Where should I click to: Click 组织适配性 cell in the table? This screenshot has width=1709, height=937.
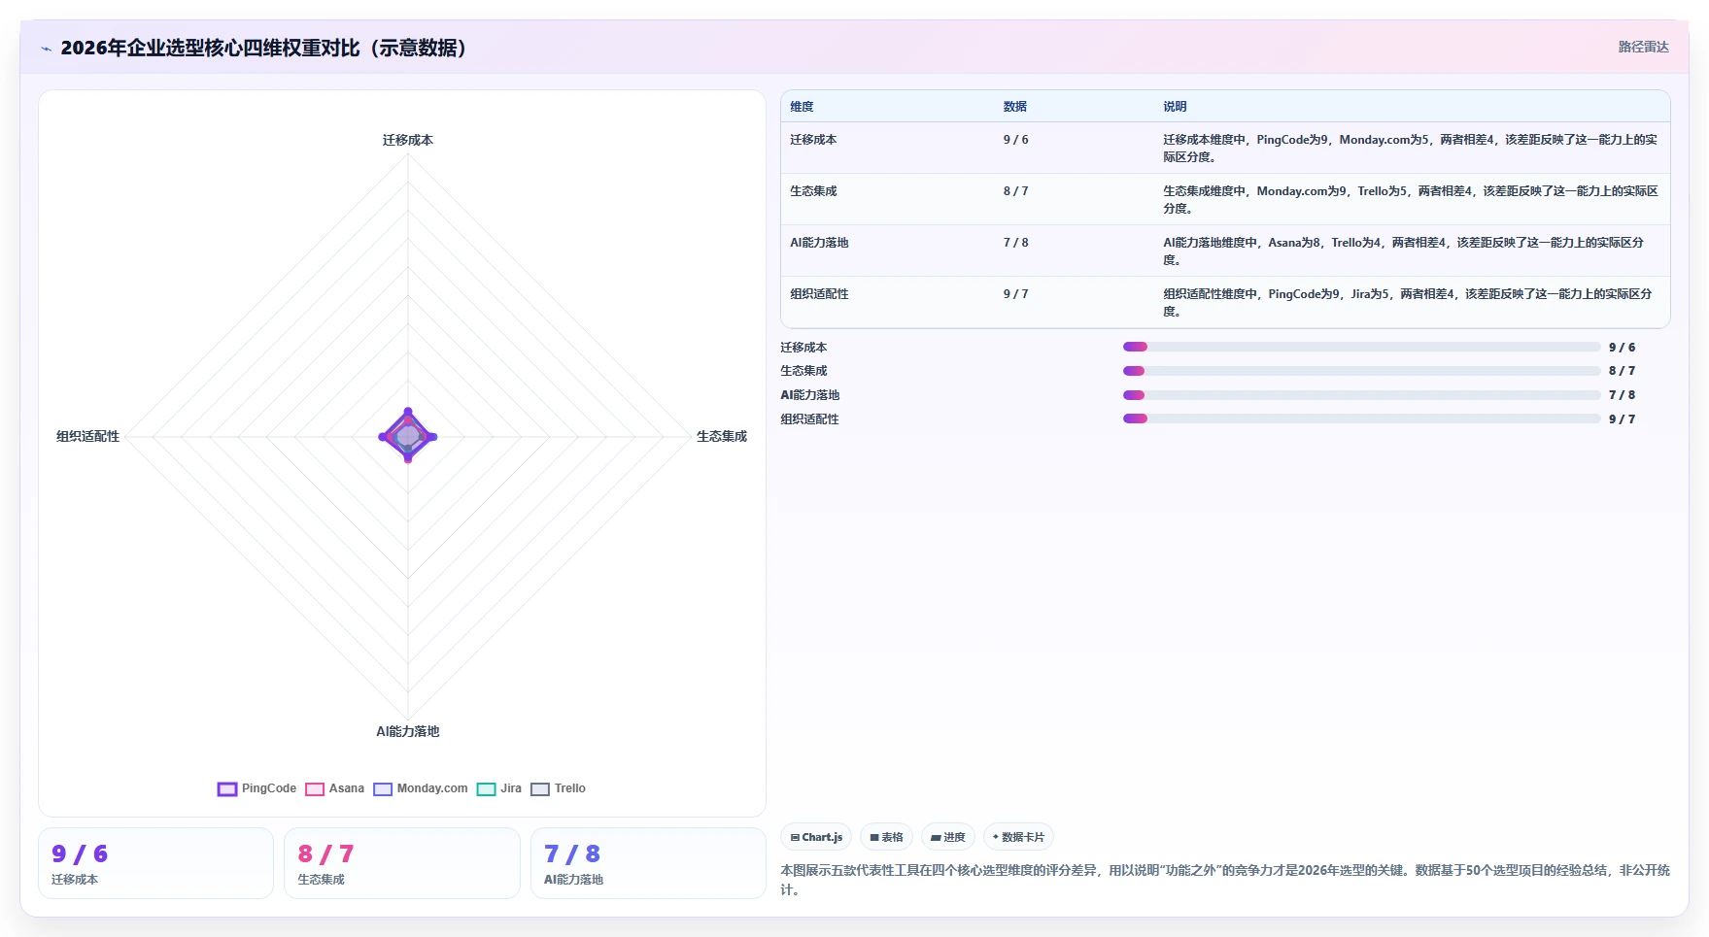pyautogui.click(x=819, y=294)
